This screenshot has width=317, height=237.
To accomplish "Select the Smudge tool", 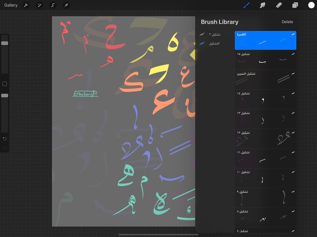I will (263, 5).
